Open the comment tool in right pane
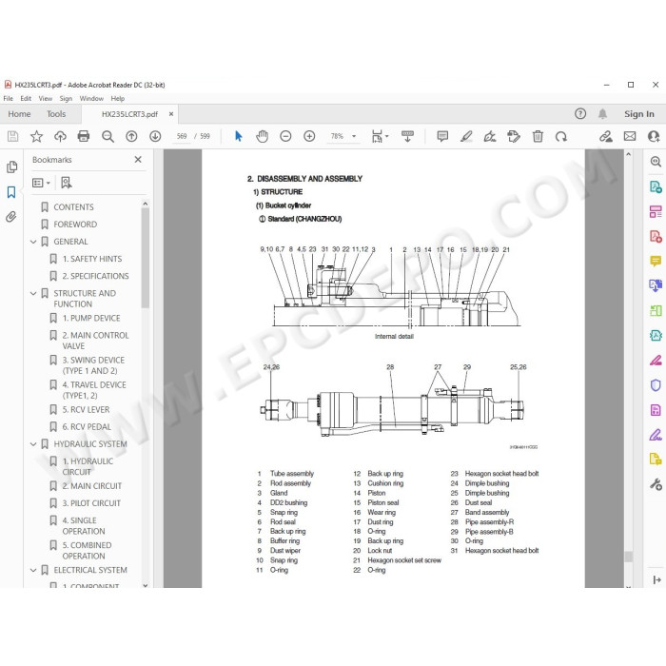Image resolution: width=666 pixels, height=666 pixels. (656, 261)
